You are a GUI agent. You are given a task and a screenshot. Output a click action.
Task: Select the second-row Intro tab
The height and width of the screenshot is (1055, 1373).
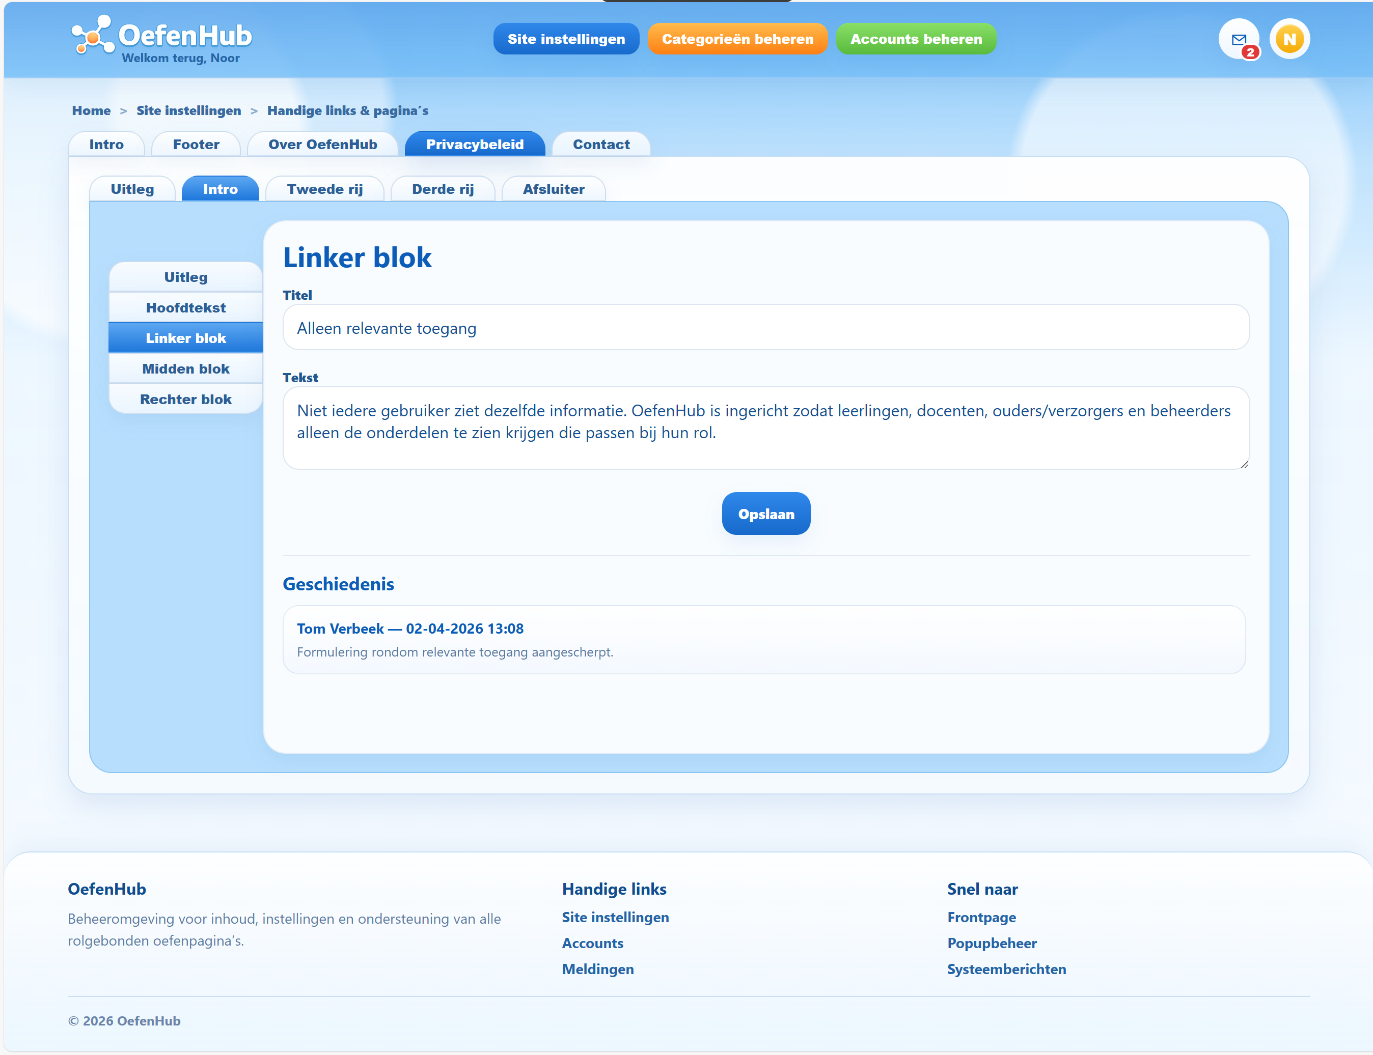click(x=220, y=189)
